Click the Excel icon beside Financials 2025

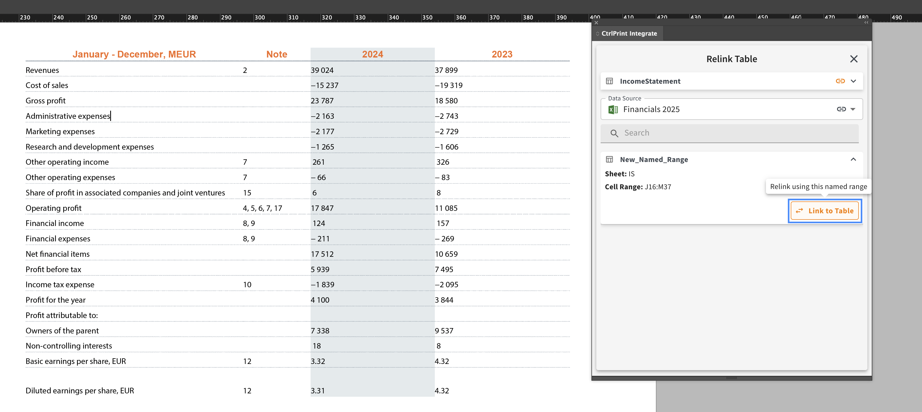[613, 110]
